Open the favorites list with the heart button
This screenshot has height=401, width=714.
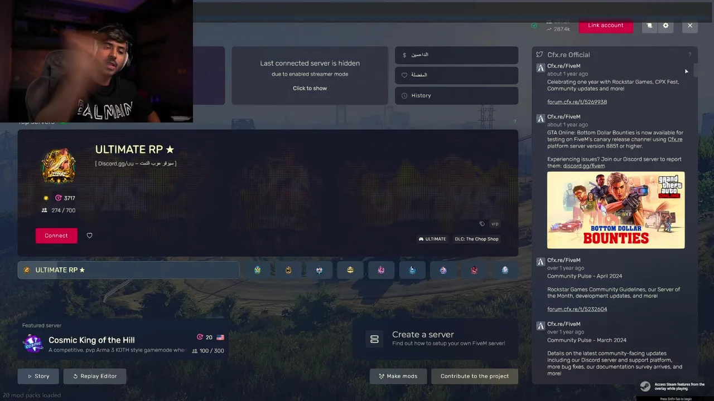point(456,75)
